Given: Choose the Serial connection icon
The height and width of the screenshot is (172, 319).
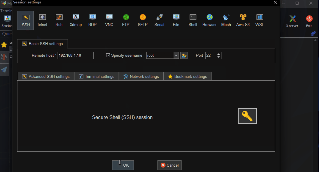Looking at the screenshot, I should click(x=159, y=20).
